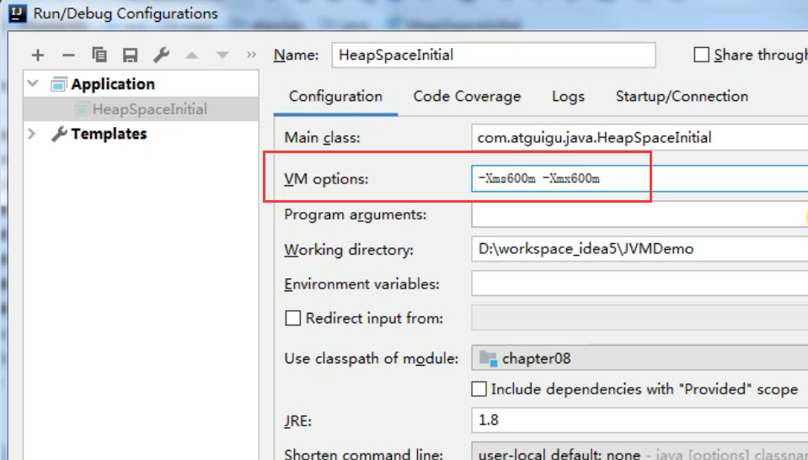
Task: Click the "JRE:" label
Action: [x=297, y=420]
